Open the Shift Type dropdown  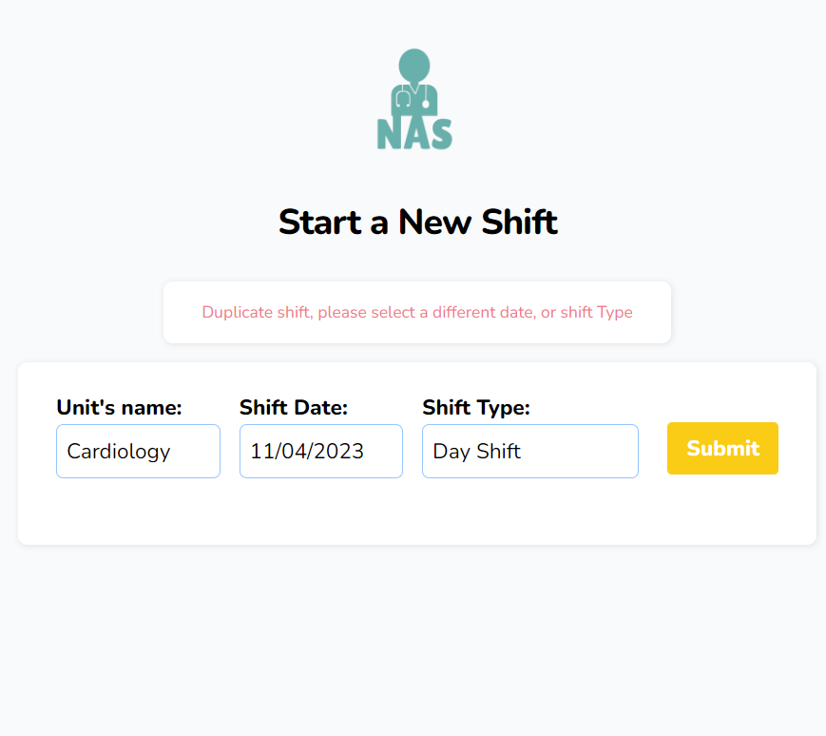coord(530,451)
